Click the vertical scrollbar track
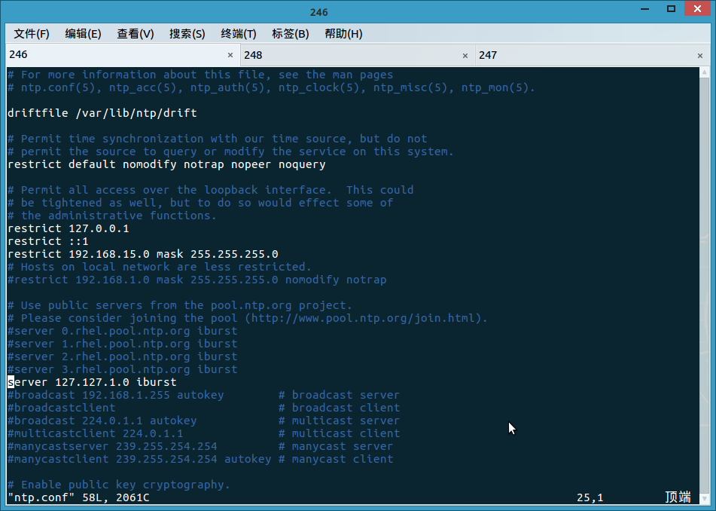The image size is (716, 511). click(x=705, y=286)
